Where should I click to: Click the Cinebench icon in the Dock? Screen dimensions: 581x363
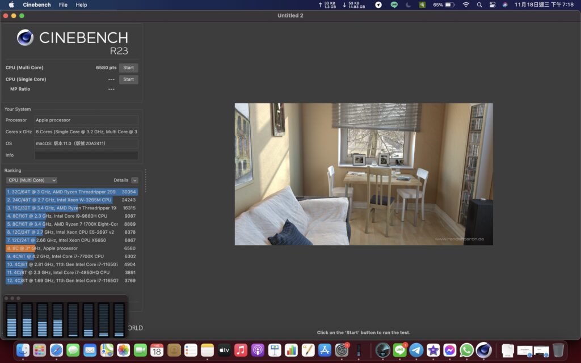tap(483, 350)
